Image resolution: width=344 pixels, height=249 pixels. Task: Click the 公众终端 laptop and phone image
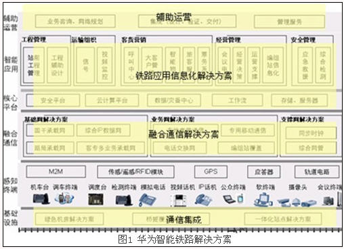(x=234, y=199)
